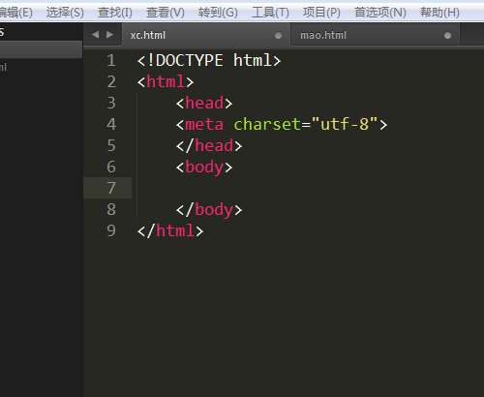Open the 首选项(N) menu
The height and width of the screenshot is (397, 484).
click(380, 13)
